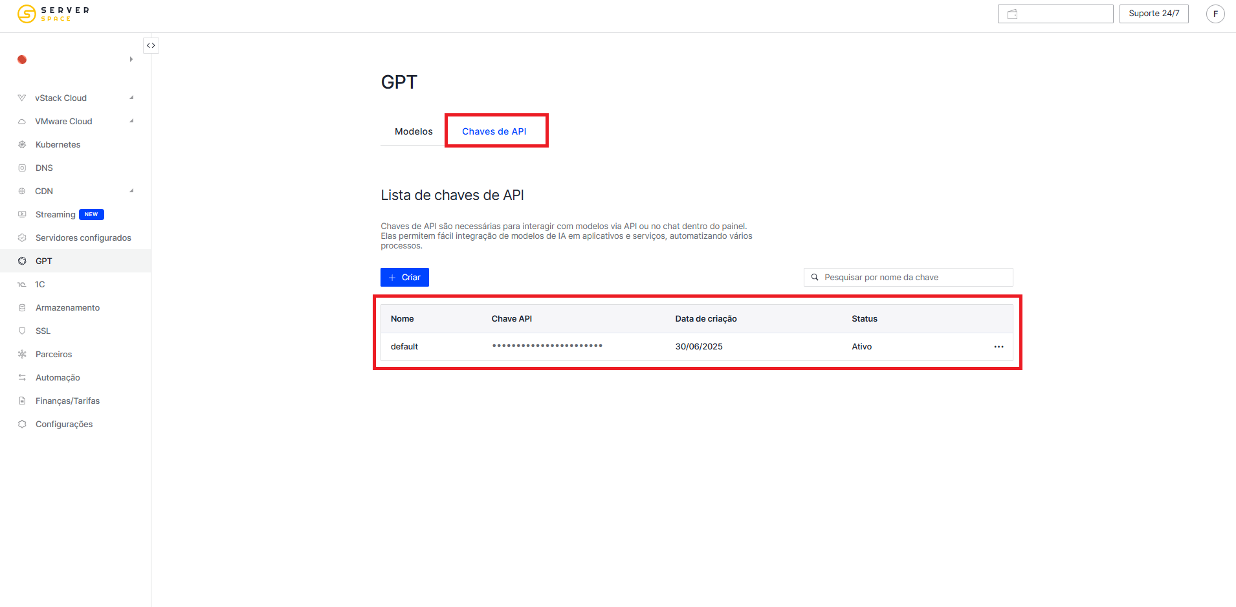Click the Ativo status cell
Screen dimensions: 1236x607
point(861,347)
